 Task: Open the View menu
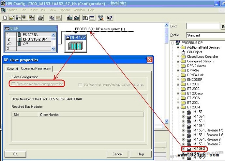click(53, 10)
